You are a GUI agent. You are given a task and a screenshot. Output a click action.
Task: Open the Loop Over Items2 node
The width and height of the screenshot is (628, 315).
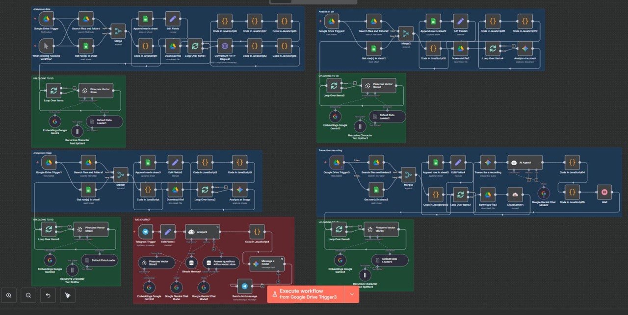pyautogui.click(x=205, y=189)
